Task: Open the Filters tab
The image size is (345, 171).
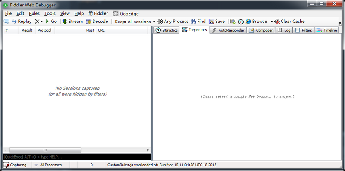Action: click(x=304, y=30)
